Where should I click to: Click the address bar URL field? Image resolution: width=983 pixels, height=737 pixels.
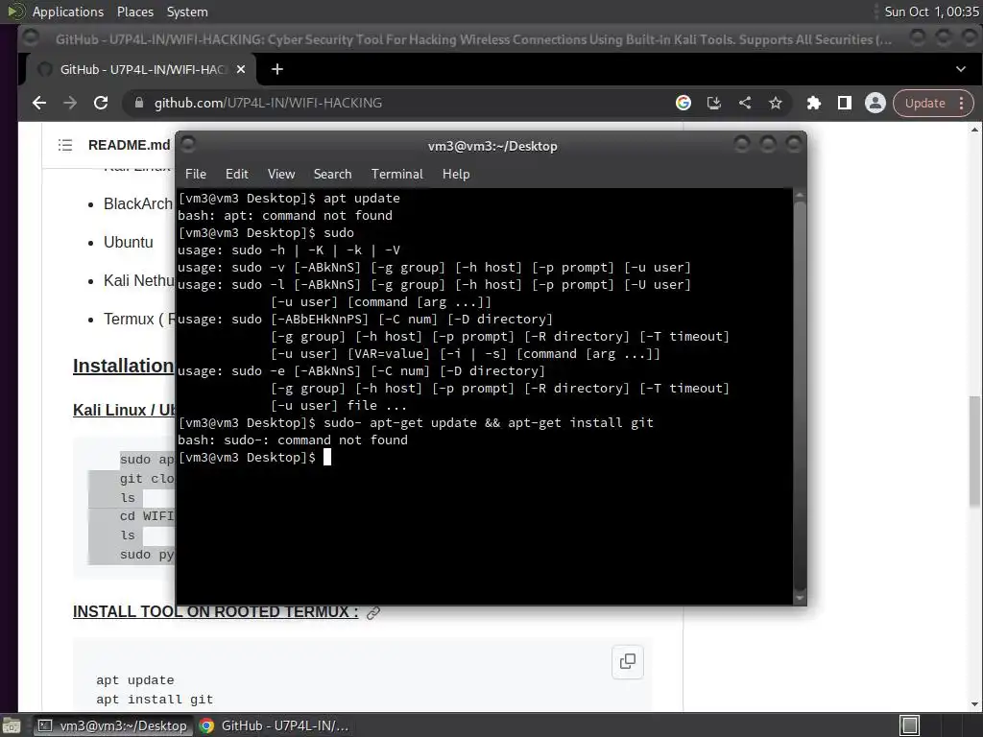pos(401,103)
